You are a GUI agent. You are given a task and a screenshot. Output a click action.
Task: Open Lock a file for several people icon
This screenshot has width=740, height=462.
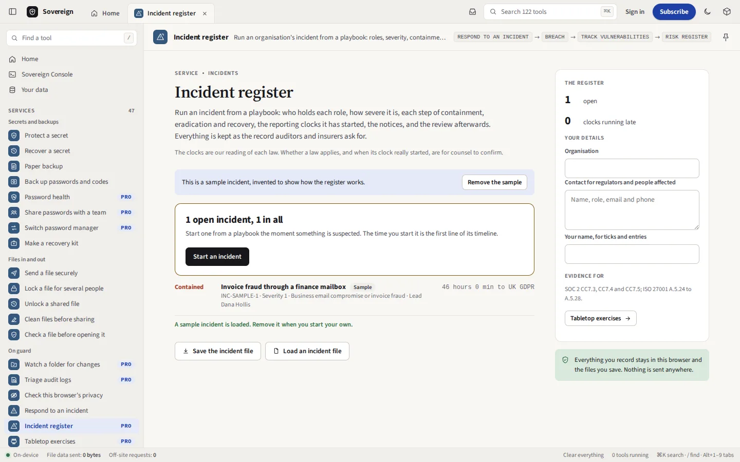[14, 288]
